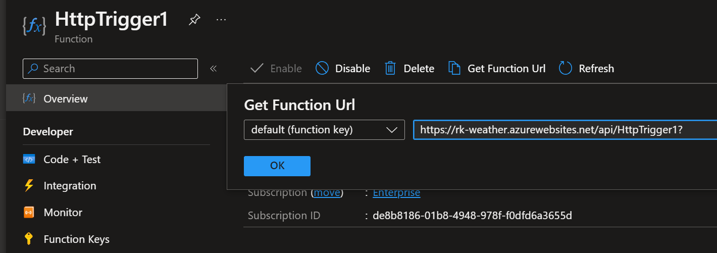Click the Disable function icon
Viewport: 717px width, 253px height.
pos(322,68)
